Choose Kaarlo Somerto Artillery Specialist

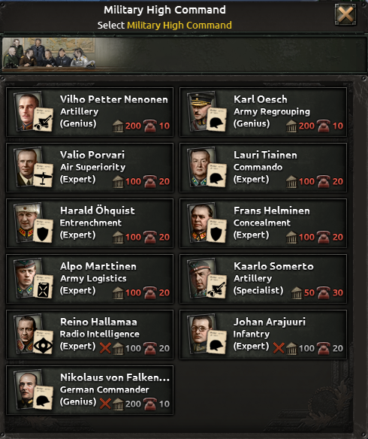(x=263, y=279)
